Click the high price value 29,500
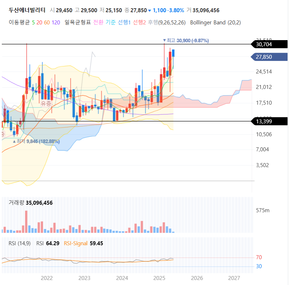The width and height of the screenshot is (289, 285). click(89, 10)
